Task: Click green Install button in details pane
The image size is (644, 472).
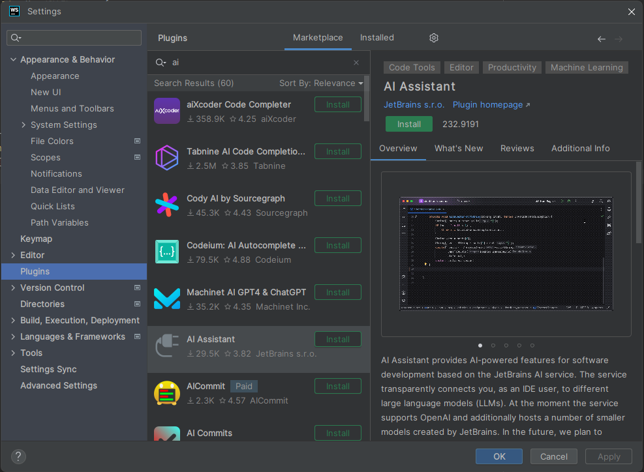Action: [408, 124]
